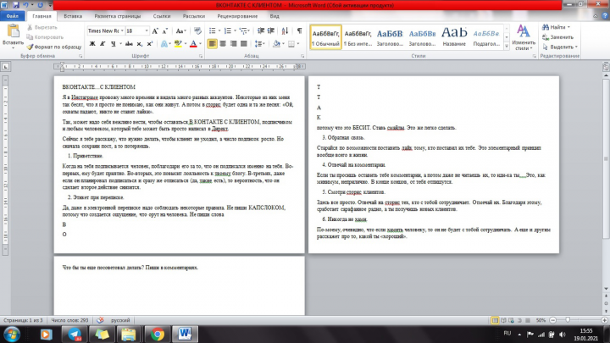The width and height of the screenshot is (610, 343).
Task: Click the Clear Formatting icon
Action: (x=197, y=30)
